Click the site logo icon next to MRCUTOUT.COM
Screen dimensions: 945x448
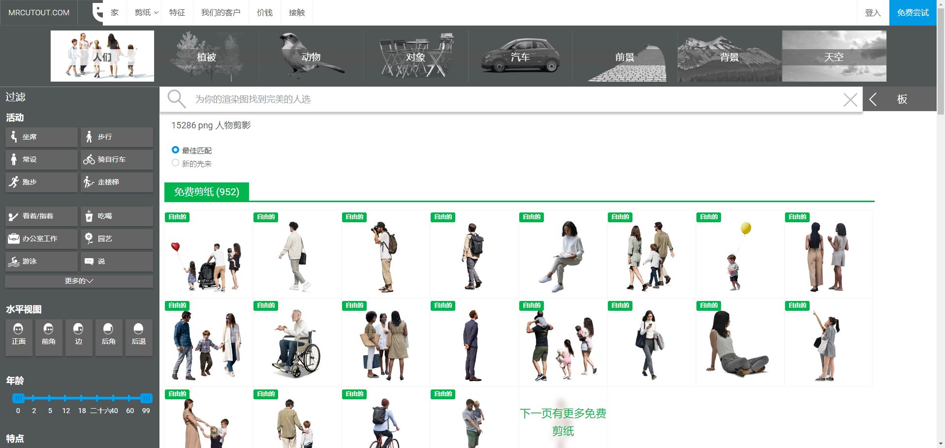tap(97, 13)
